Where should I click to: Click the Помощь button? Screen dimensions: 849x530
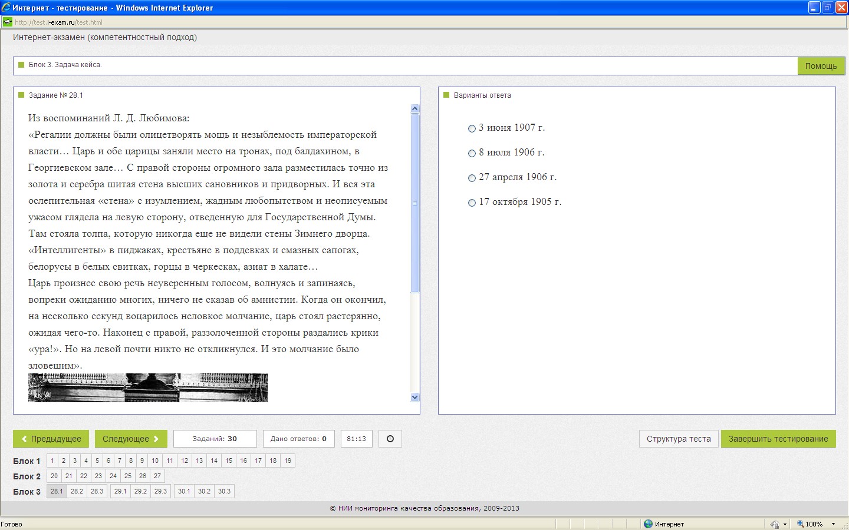821,66
